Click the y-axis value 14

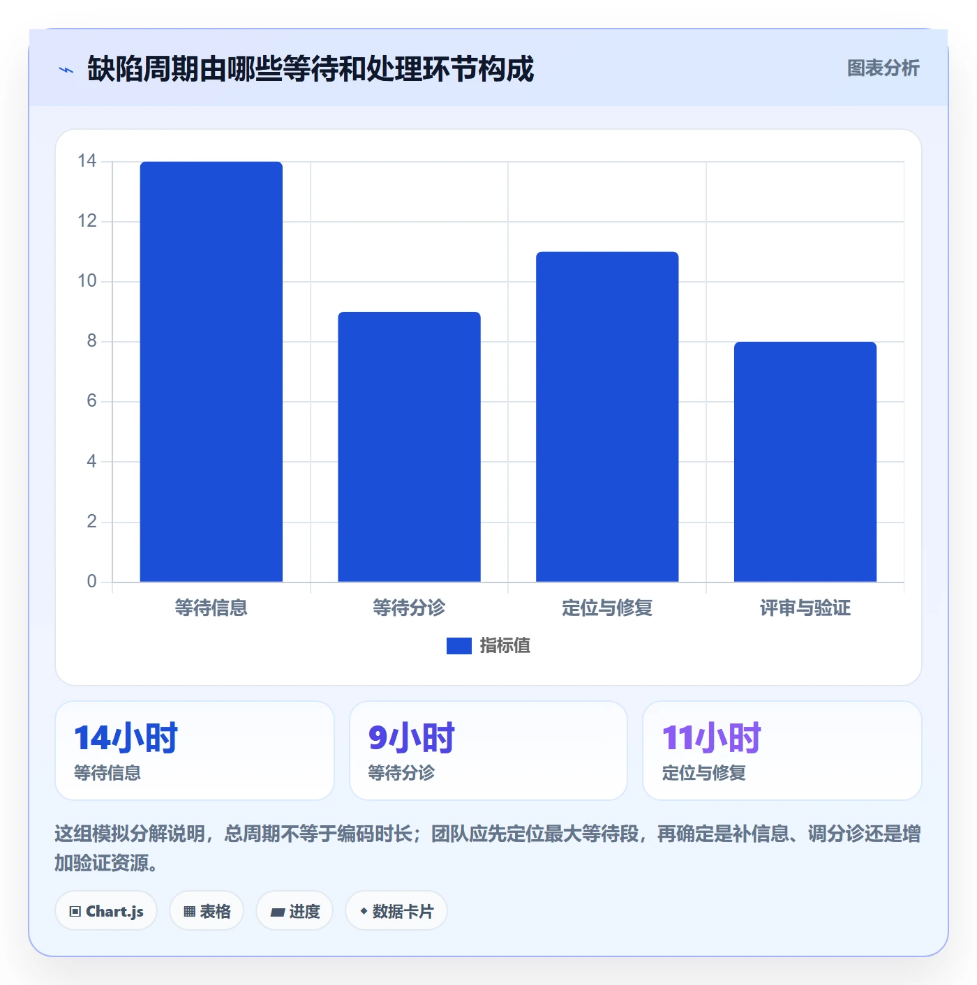coord(87,161)
